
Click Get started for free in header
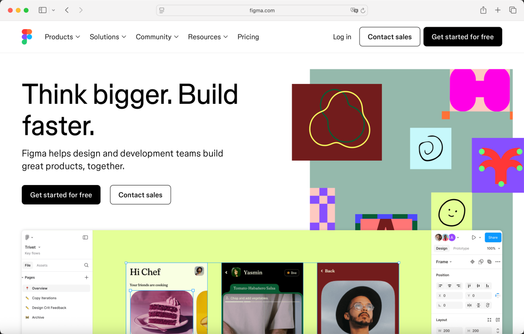point(462,37)
